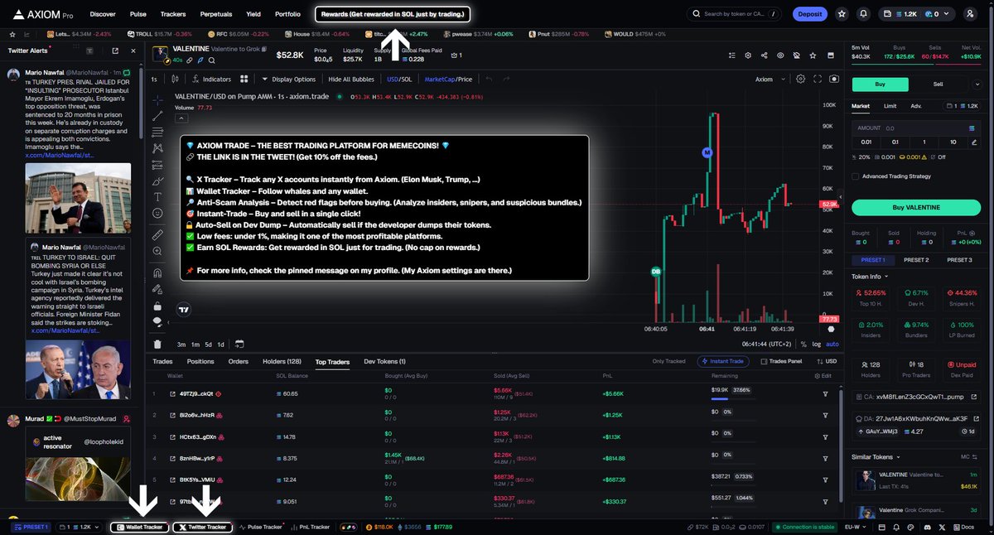Open the brush drawing tool
This screenshot has width=994, height=535.
(157, 181)
